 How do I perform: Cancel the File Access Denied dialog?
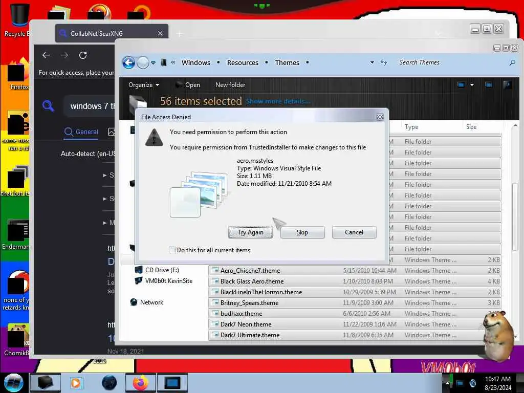(x=354, y=232)
